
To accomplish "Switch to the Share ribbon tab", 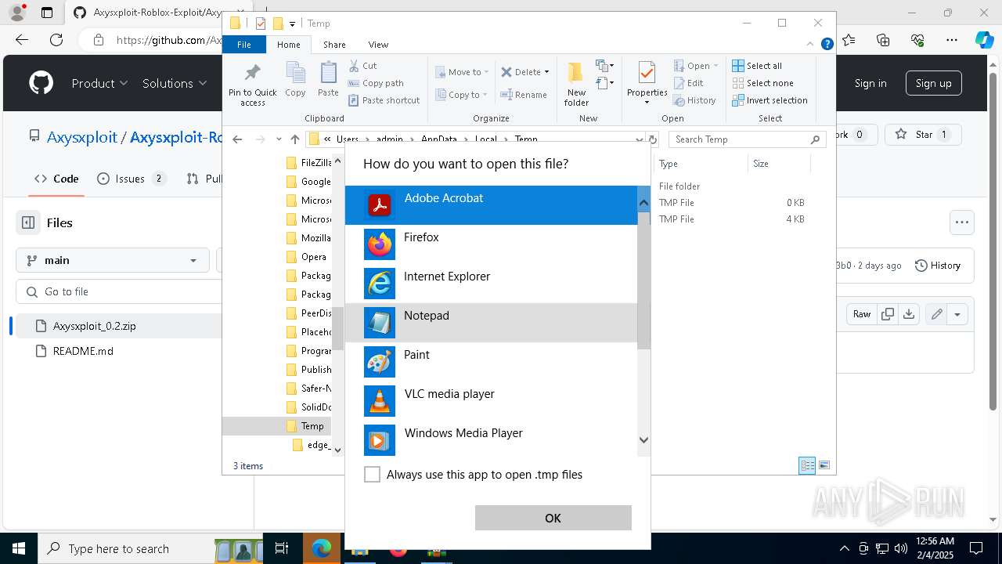I will (x=334, y=45).
